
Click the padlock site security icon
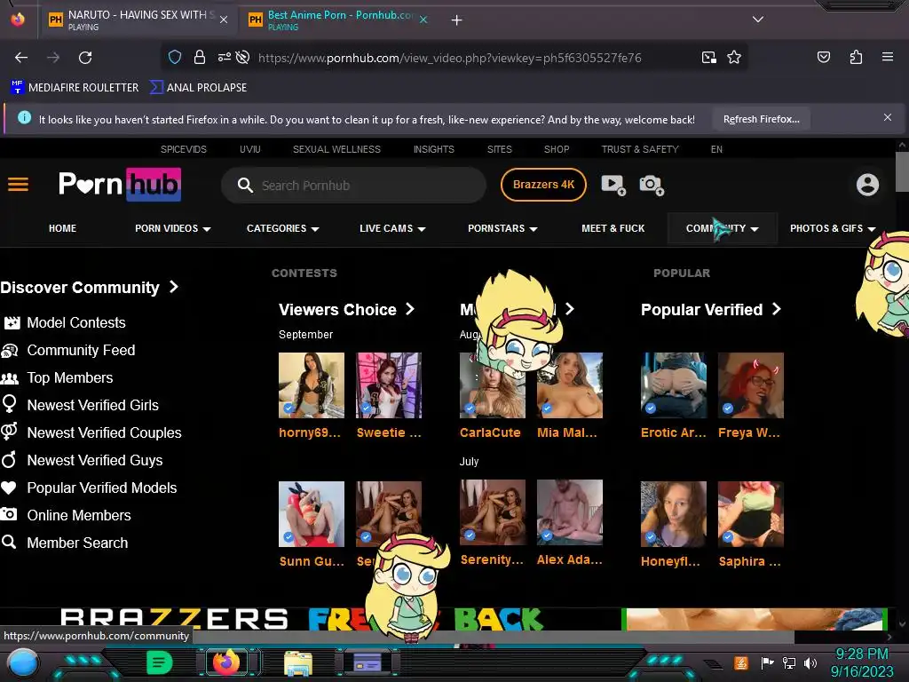[x=200, y=57]
